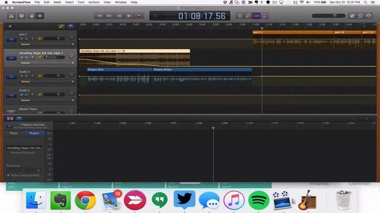Open Google Chrome from the Dock
The width and height of the screenshot is (380, 213).
point(85,200)
